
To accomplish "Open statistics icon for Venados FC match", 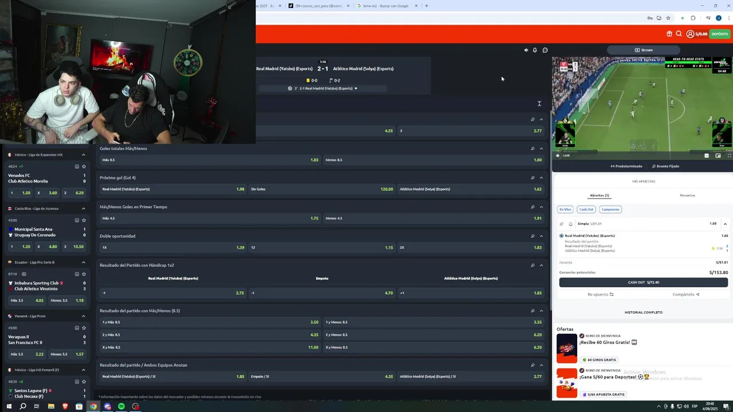I will 77,167.
